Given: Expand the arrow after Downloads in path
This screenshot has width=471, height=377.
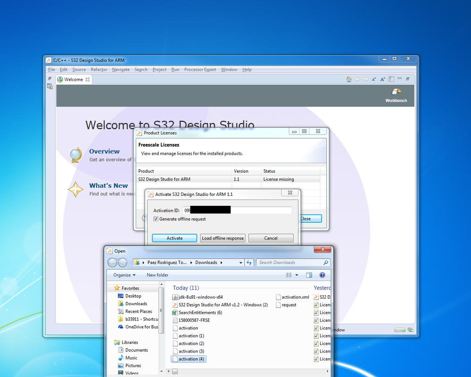Looking at the screenshot, I should (222, 263).
